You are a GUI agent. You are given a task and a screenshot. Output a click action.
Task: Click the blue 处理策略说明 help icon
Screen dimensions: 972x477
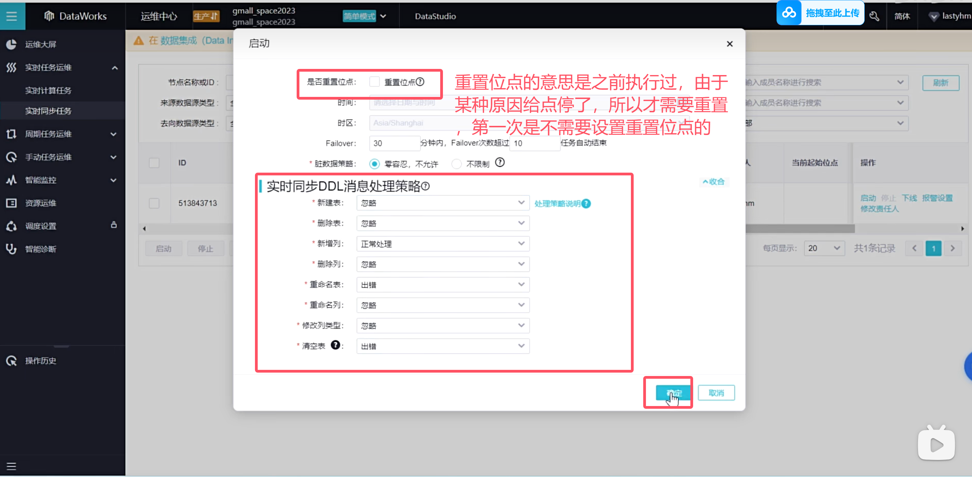pyautogui.click(x=586, y=203)
